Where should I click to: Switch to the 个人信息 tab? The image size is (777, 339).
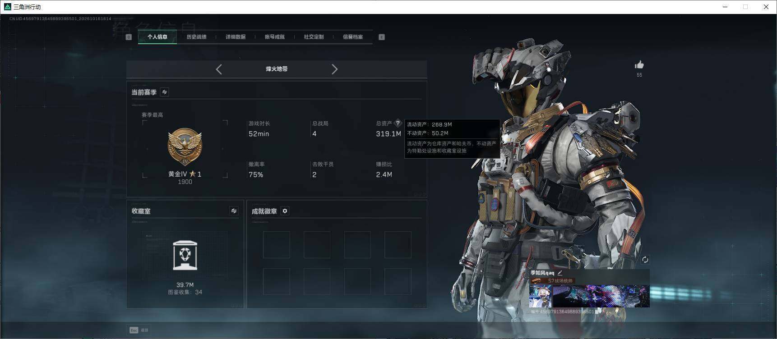(x=157, y=37)
